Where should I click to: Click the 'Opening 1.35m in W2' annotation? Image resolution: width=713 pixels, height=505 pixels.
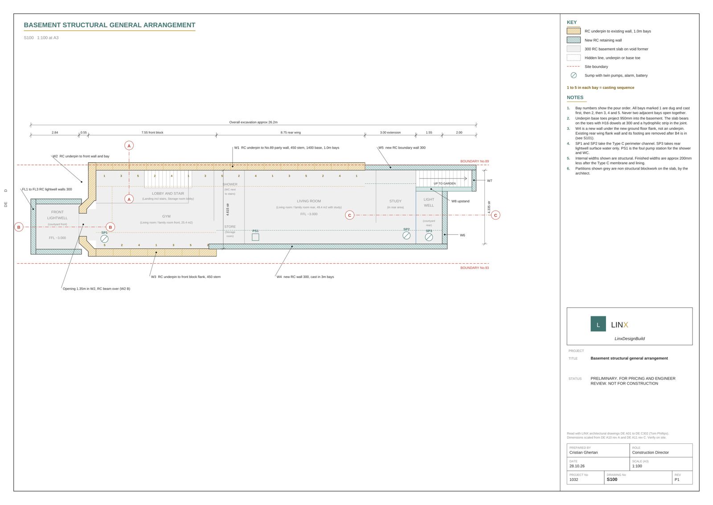point(96,289)
